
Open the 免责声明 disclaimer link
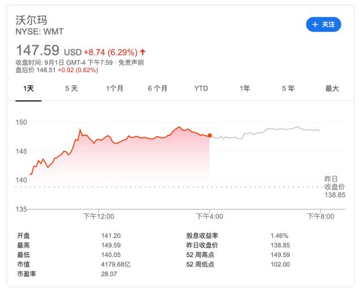click(x=131, y=63)
